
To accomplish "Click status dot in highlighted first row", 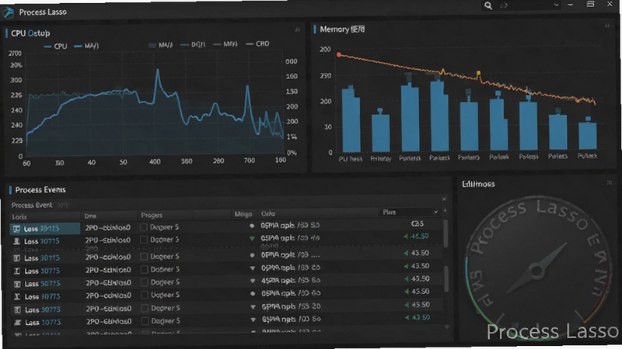I will (251, 226).
